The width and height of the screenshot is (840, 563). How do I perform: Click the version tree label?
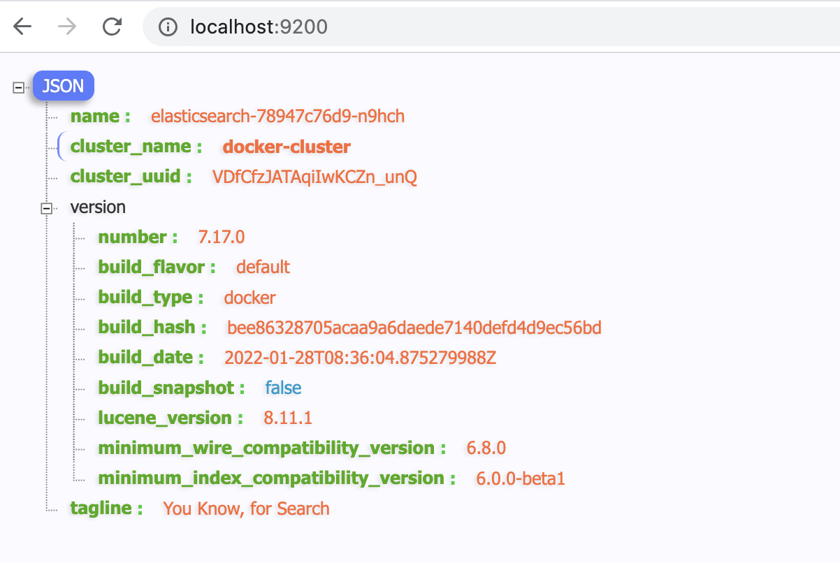coord(98,207)
